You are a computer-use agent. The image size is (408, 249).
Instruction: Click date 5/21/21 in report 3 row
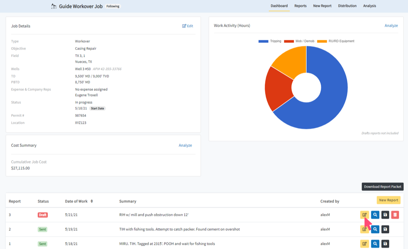71,214
